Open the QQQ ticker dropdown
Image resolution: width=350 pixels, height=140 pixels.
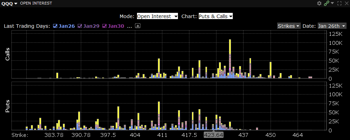pos(10,3)
